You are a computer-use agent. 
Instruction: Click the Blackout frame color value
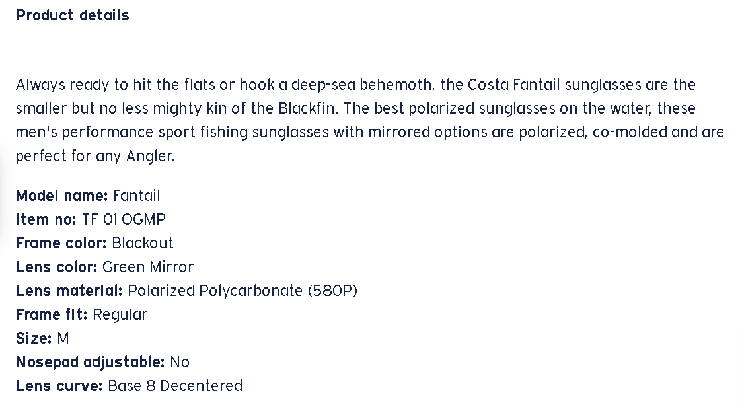(x=143, y=243)
